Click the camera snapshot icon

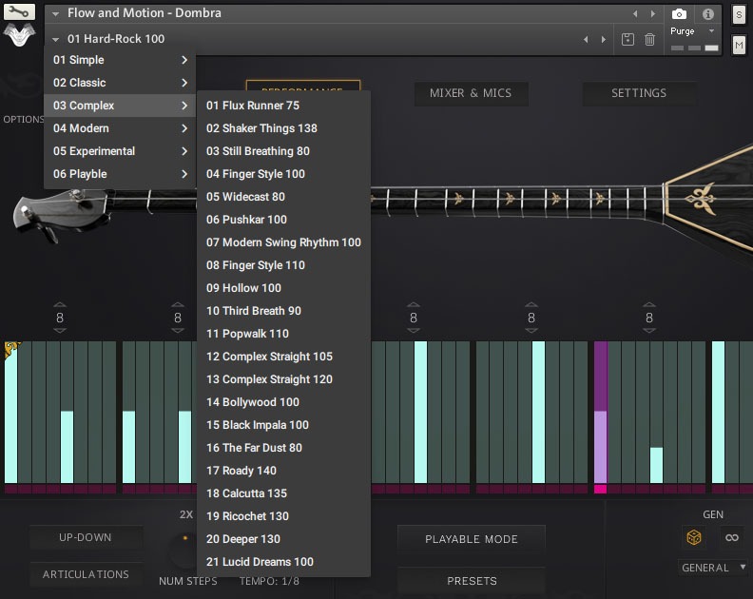pos(680,14)
